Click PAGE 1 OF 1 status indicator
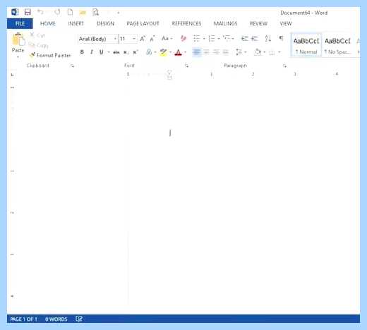 point(24,319)
